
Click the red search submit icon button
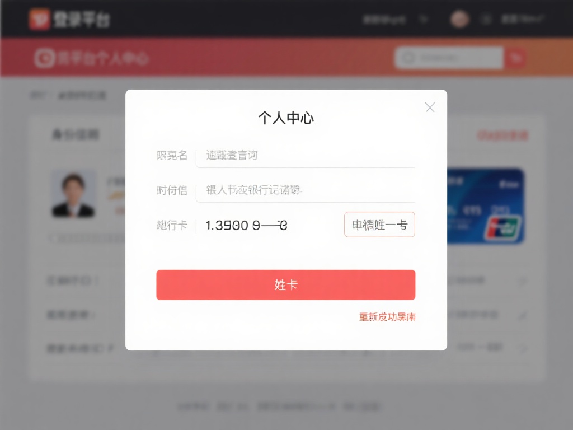[x=516, y=58]
